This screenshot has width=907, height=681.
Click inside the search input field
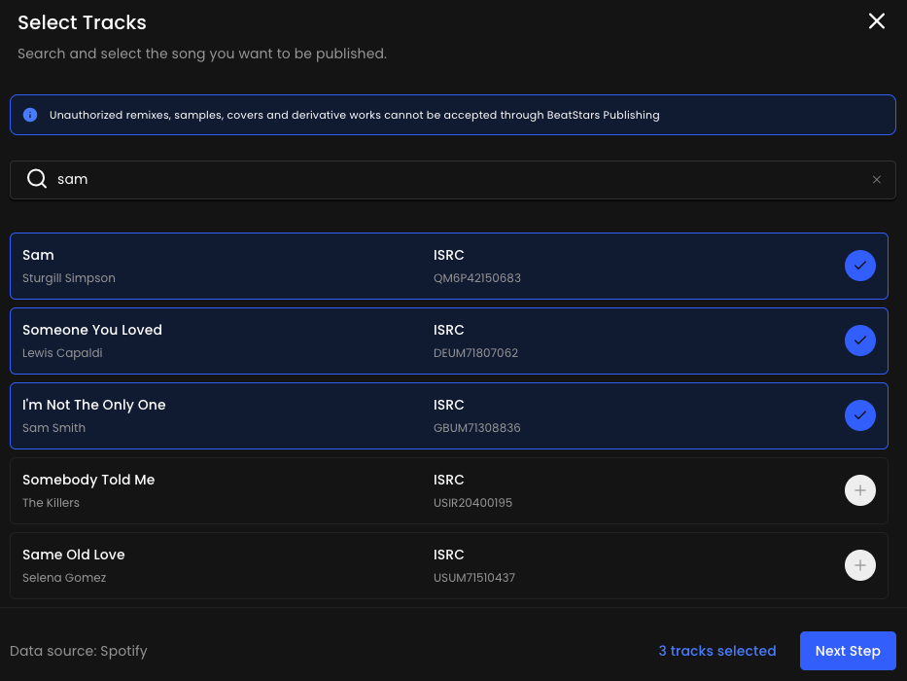[389, 179]
